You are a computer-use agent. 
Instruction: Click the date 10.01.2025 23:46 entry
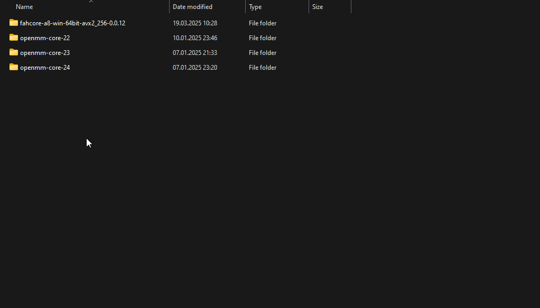[195, 38]
